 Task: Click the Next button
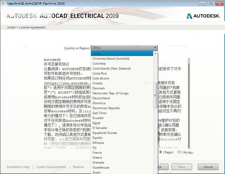point(181,167)
